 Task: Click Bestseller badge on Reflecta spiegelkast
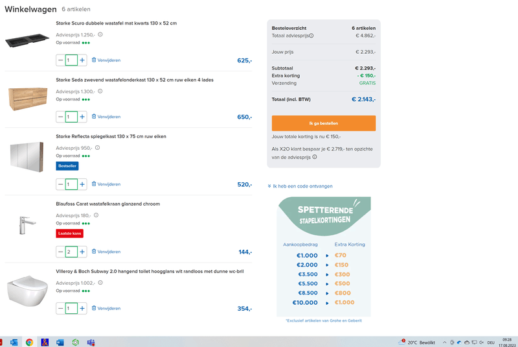coord(67,166)
